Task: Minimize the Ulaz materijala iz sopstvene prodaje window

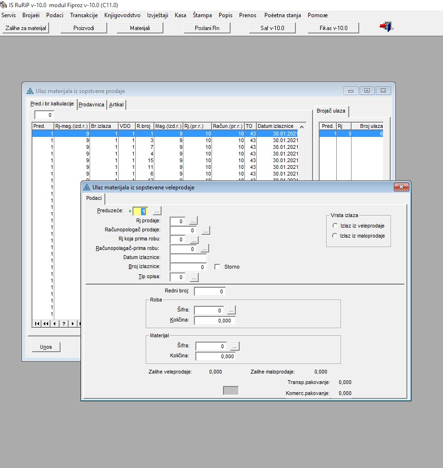Action: point(351,91)
